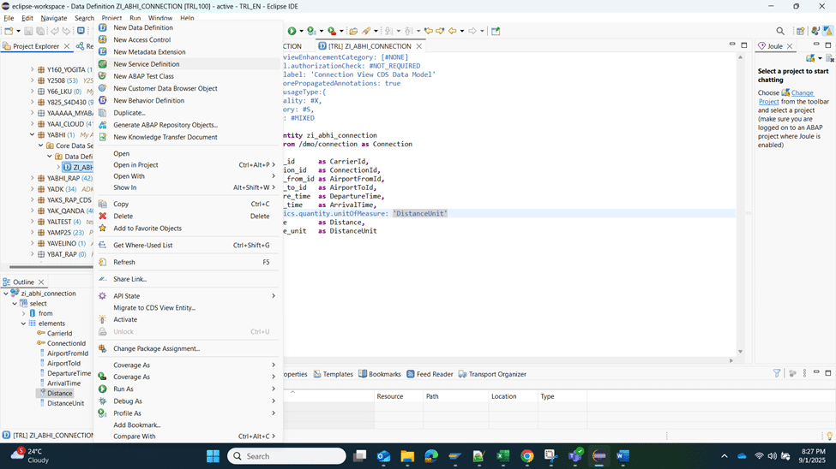Click Microsoft Word icon in taskbar
This screenshot has width=836, height=469.
pyautogui.click(x=622, y=456)
